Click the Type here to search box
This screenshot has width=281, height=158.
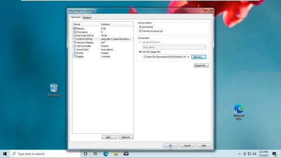(46, 154)
